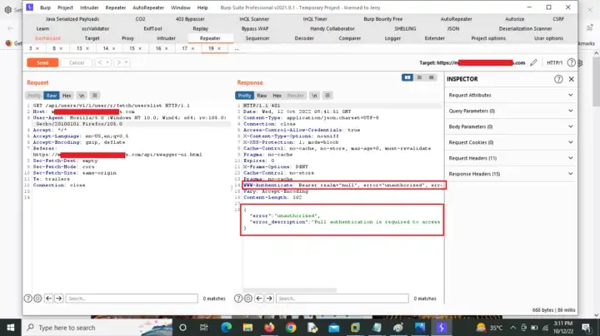Screen dimensions: 600x336
Task: Click the response search field
Action: [x=342, y=299]
